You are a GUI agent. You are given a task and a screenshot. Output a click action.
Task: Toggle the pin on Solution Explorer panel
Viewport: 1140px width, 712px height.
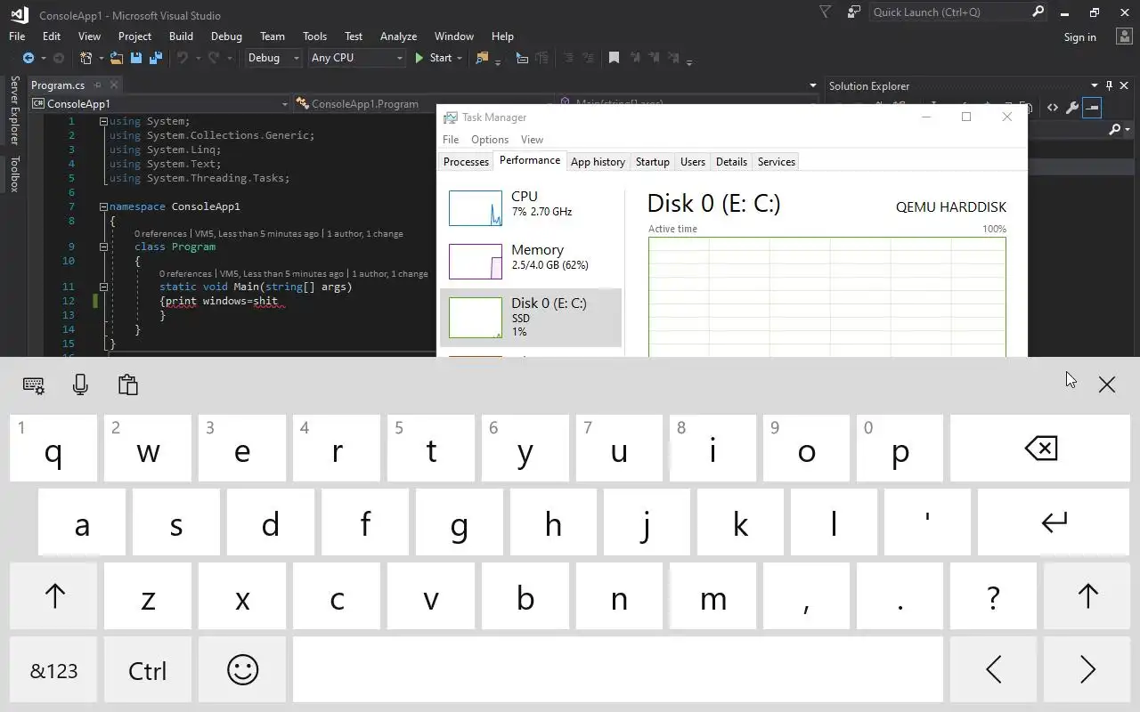pos(1109,85)
